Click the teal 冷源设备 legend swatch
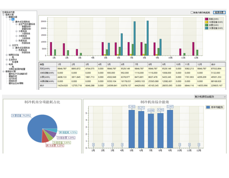This screenshot has height=178, width=229. pyautogui.click(x=207, y=28)
